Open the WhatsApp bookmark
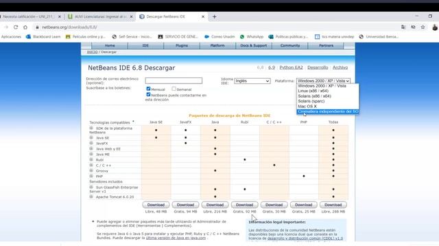Screen dimensions: 439x246 252,36
